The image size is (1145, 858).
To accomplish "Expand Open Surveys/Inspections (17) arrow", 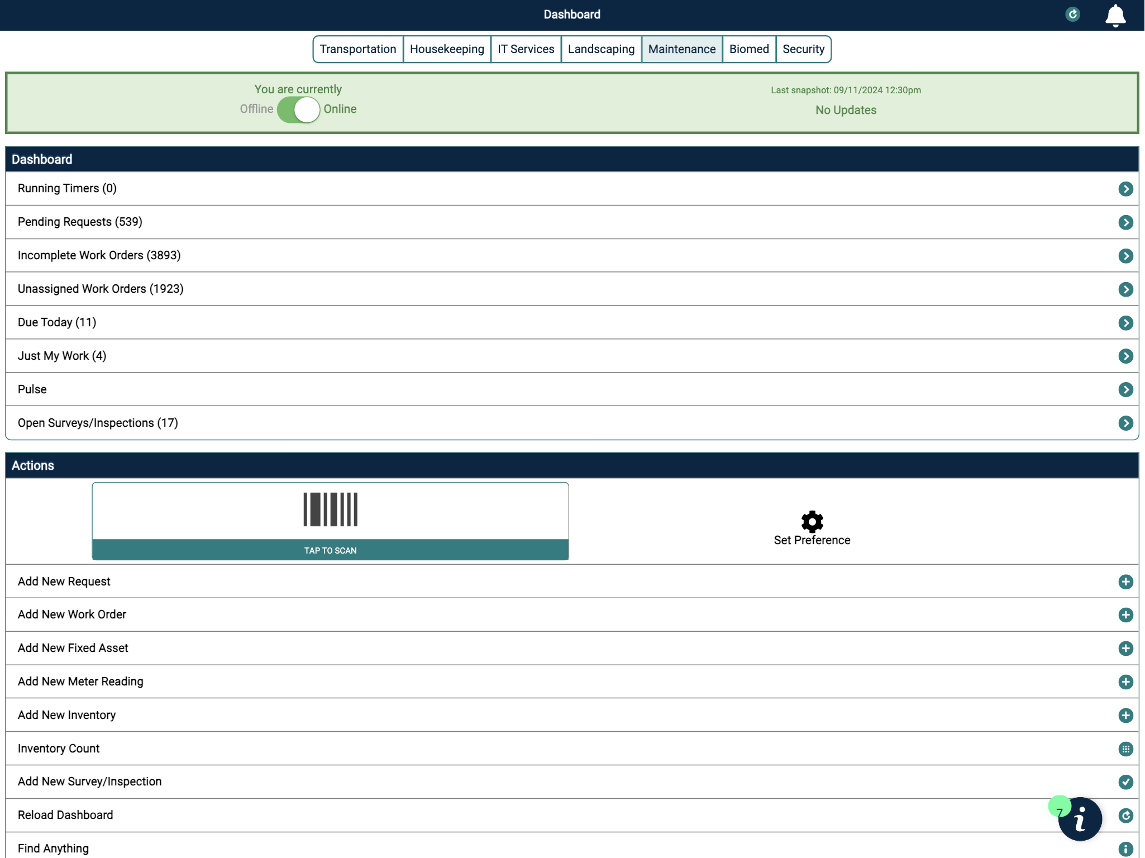I will (1125, 423).
